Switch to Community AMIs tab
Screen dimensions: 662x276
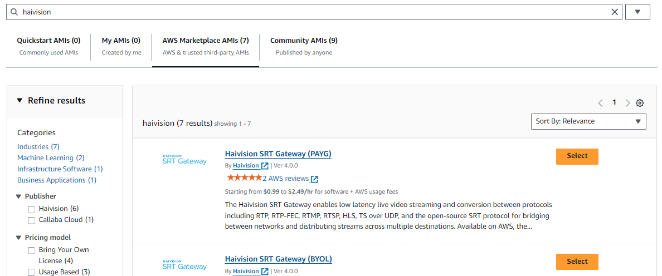click(304, 46)
